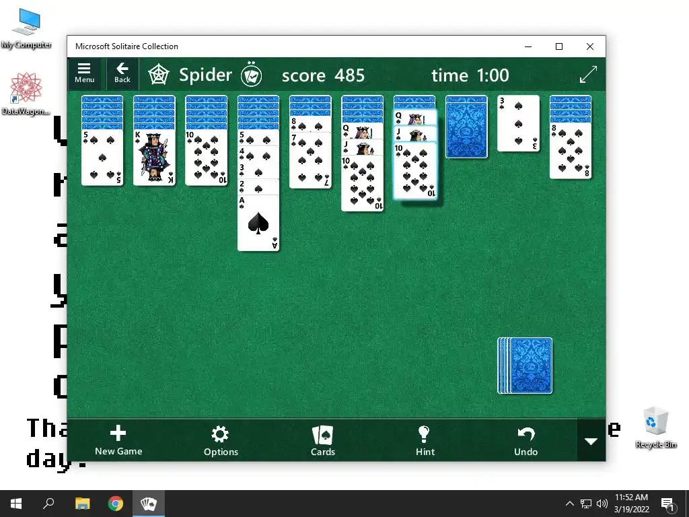Deal new cards from the stock pile
This screenshot has width=689, height=517.
525,366
